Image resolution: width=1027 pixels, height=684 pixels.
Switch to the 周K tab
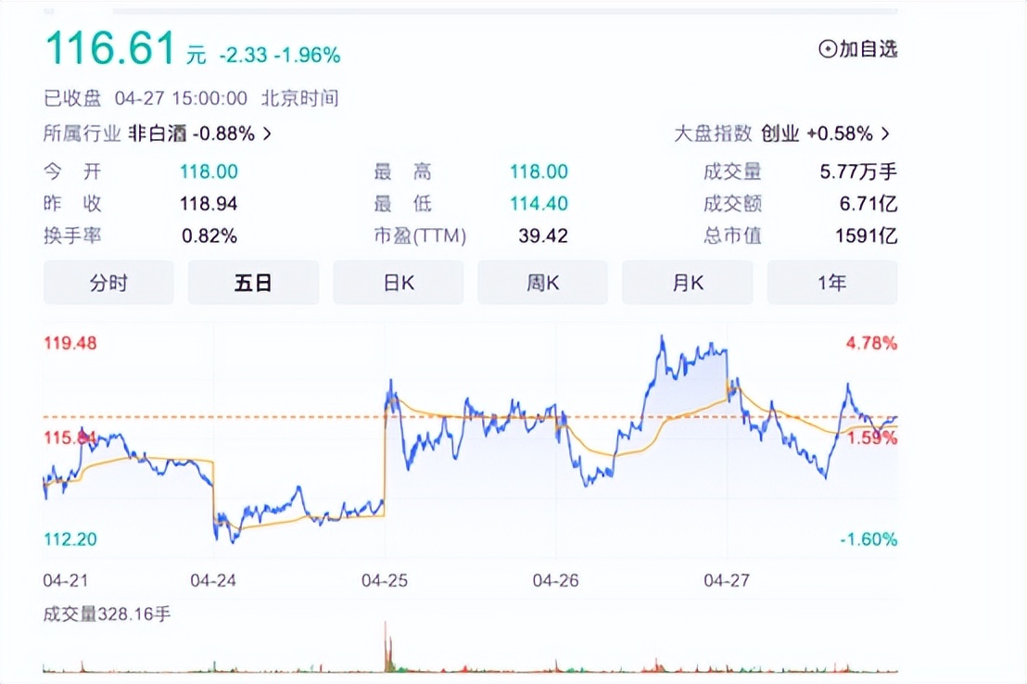543,283
